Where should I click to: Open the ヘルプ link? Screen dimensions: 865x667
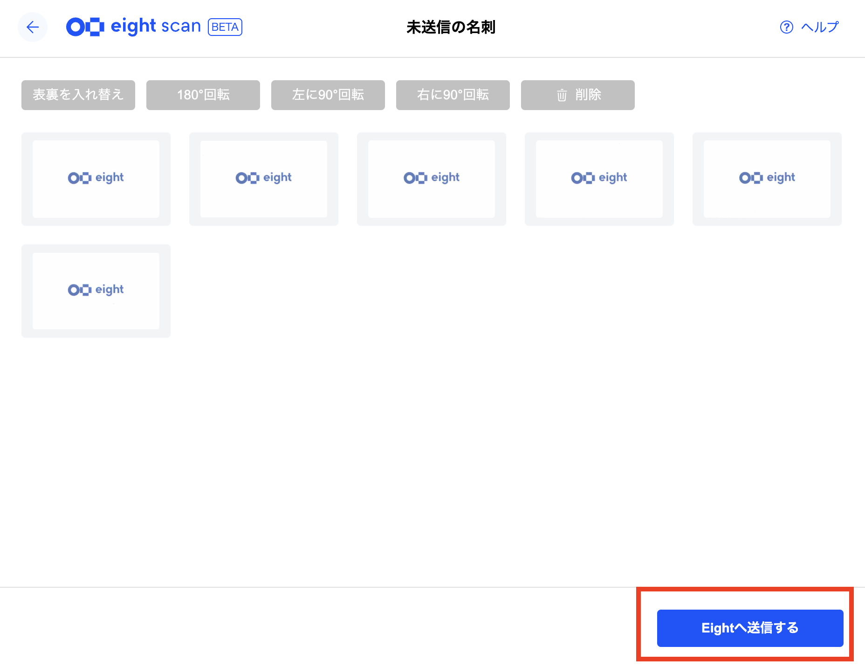coord(818,27)
